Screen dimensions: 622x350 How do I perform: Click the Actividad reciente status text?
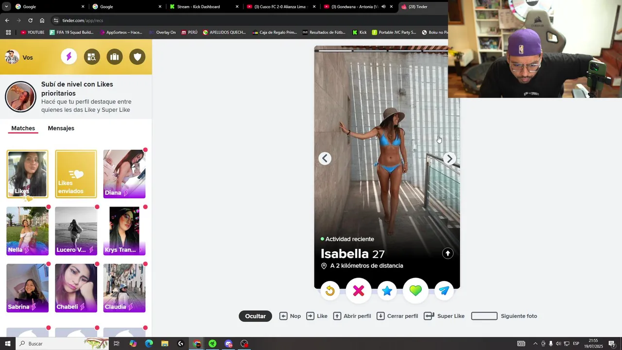coord(349,239)
